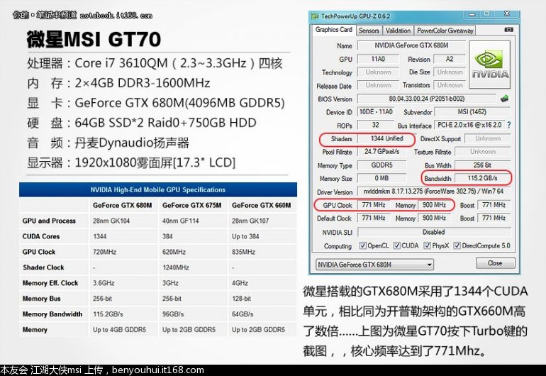Switch to the Graphics Card tab
Viewport: 546px width, 376px height.
[333, 30]
